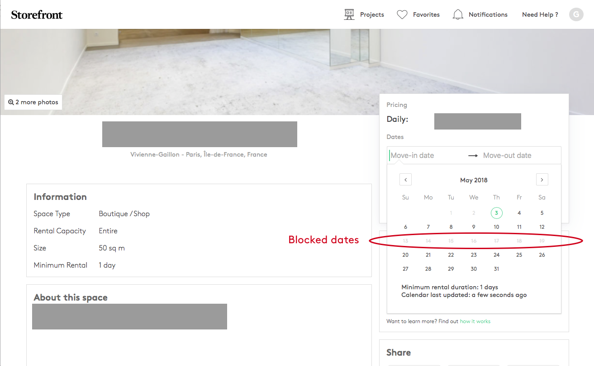Open the user avatar G menu
The height and width of the screenshot is (366, 594).
576,14
